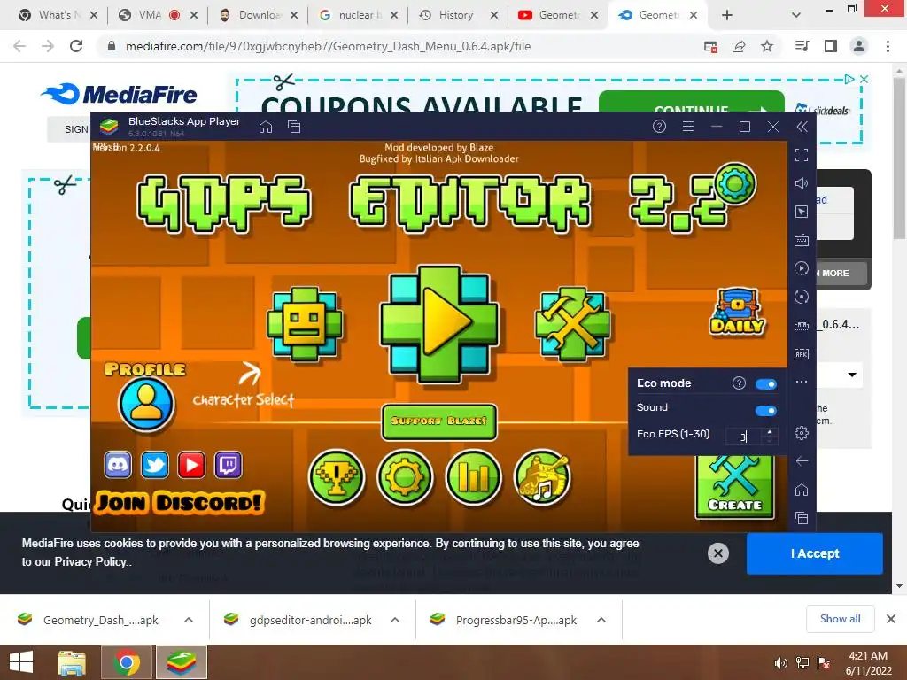Click the three-dots more icon in BlueStacks sidebar
Screen dimensions: 907x680
click(802, 382)
